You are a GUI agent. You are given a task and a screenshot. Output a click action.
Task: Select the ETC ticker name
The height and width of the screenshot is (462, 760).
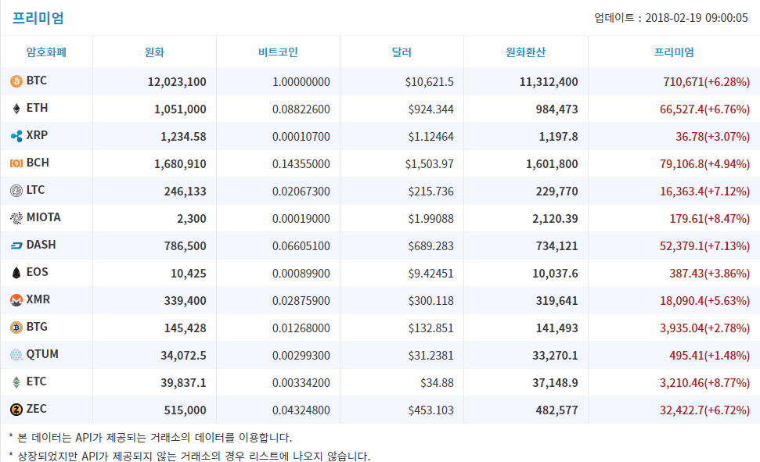point(36,381)
